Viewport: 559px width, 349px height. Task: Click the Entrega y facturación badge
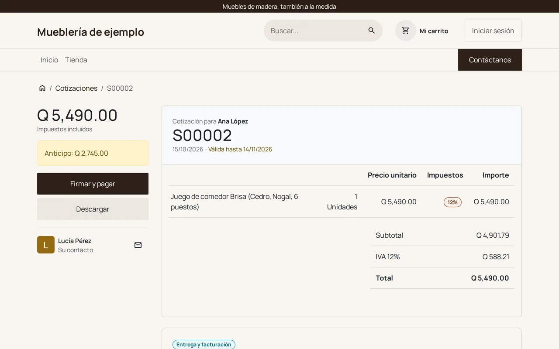204,345
